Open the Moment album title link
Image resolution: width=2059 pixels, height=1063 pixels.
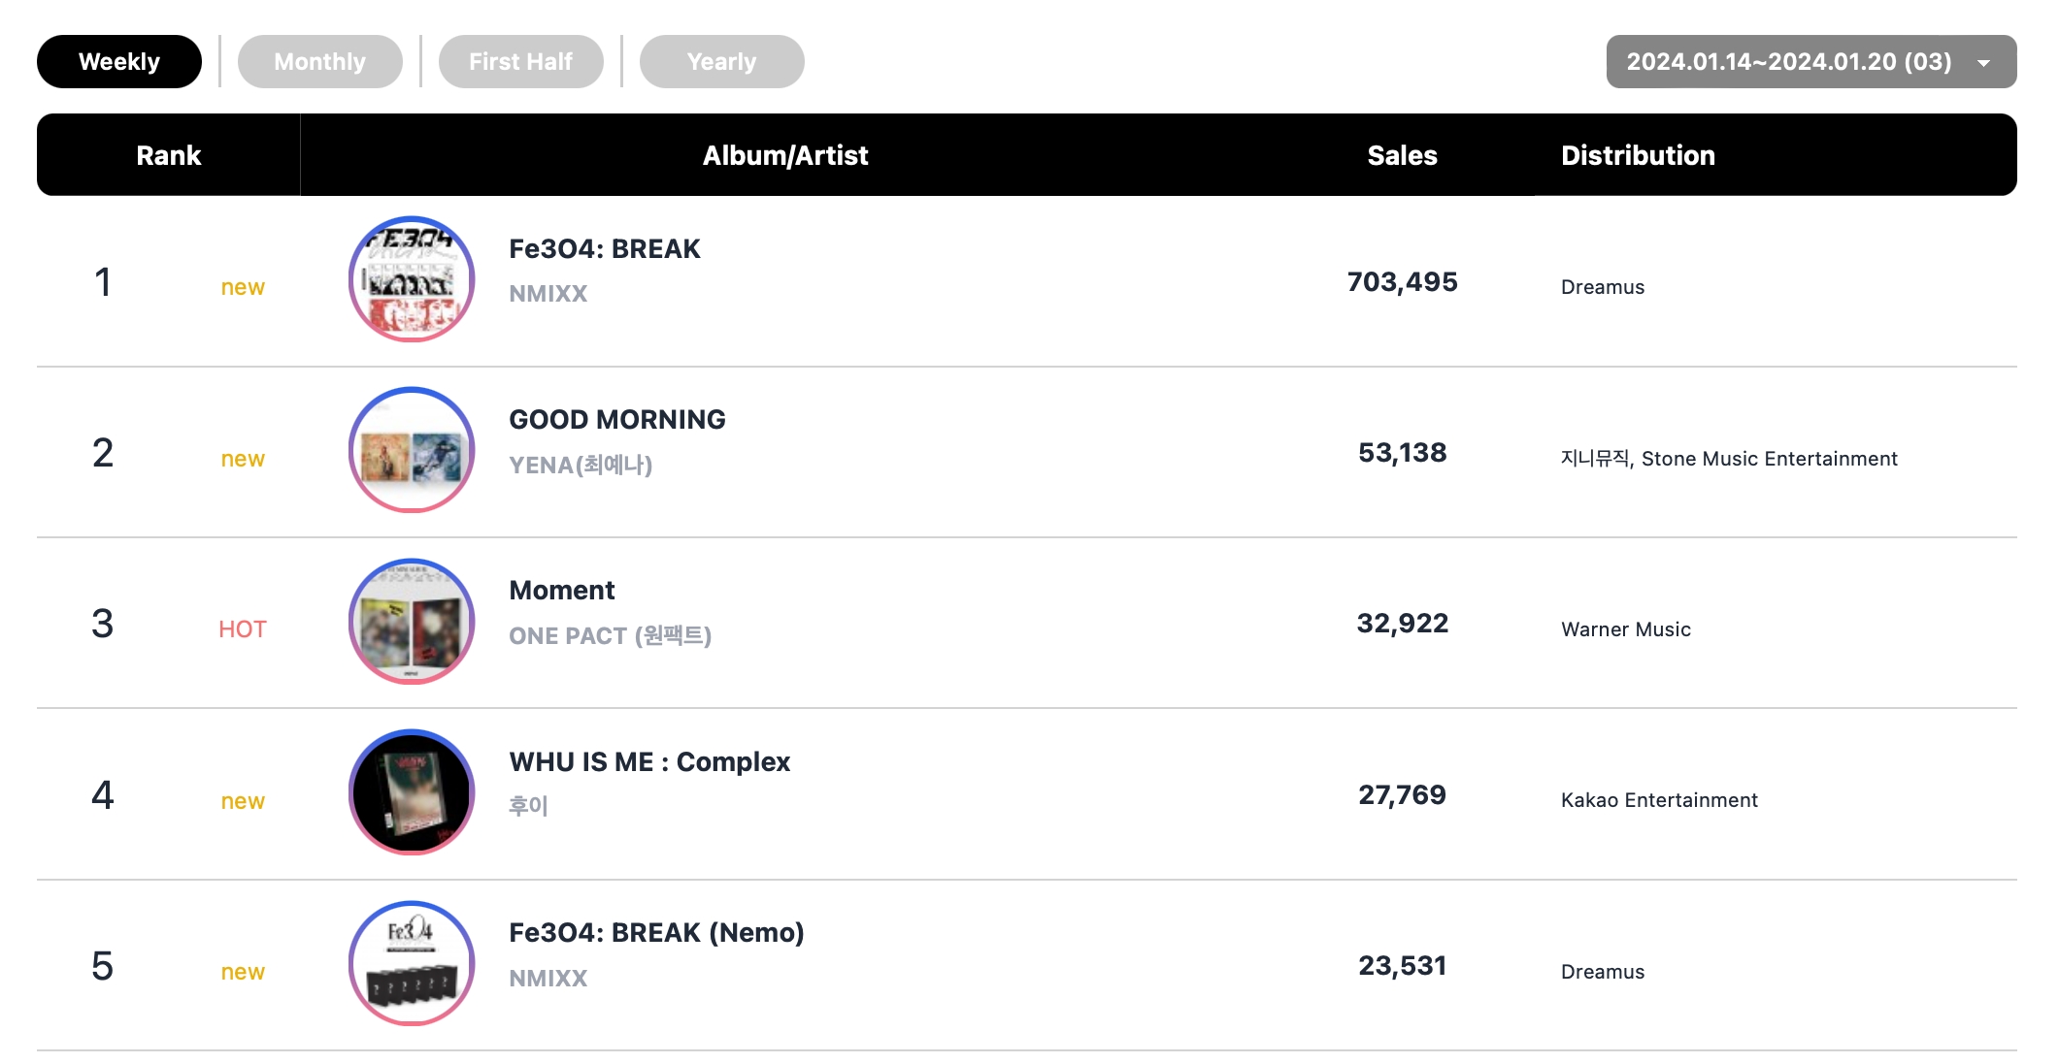562,591
